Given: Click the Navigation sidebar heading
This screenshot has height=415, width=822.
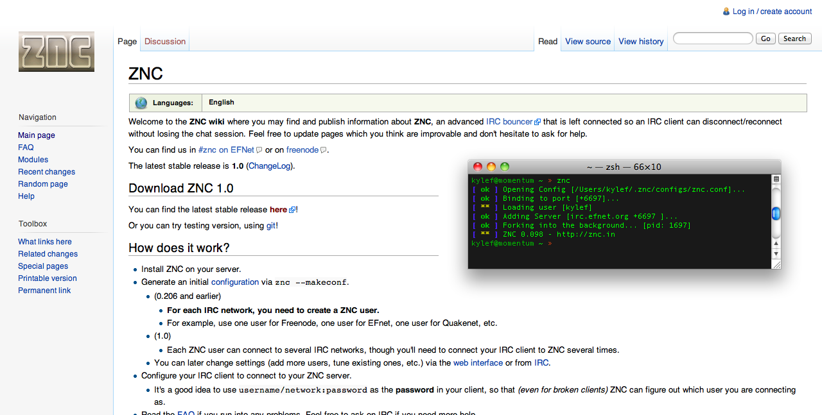Looking at the screenshot, I should click(37, 117).
